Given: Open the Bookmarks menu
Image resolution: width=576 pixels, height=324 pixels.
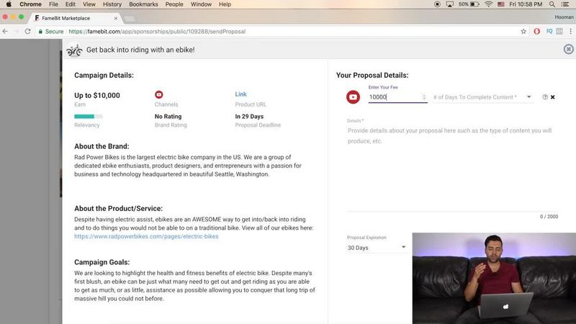Looking at the screenshot, I should point(143,4).
